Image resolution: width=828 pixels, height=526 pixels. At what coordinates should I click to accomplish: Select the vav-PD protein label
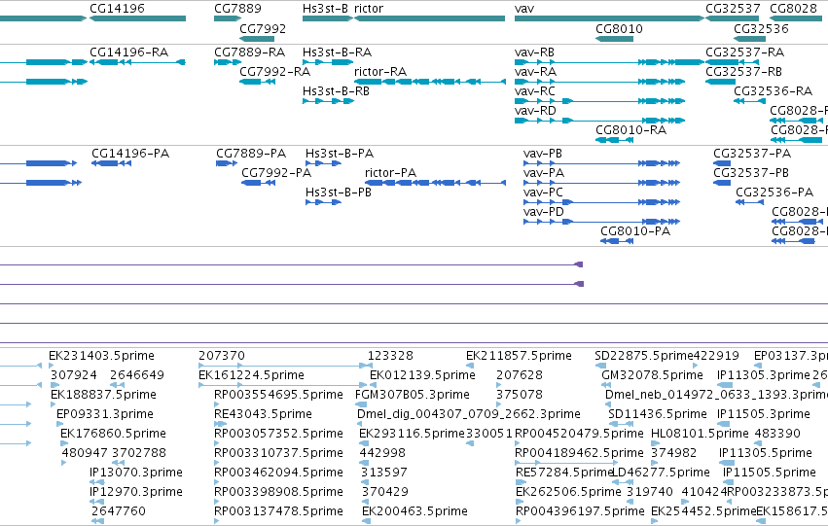[544, 212]
